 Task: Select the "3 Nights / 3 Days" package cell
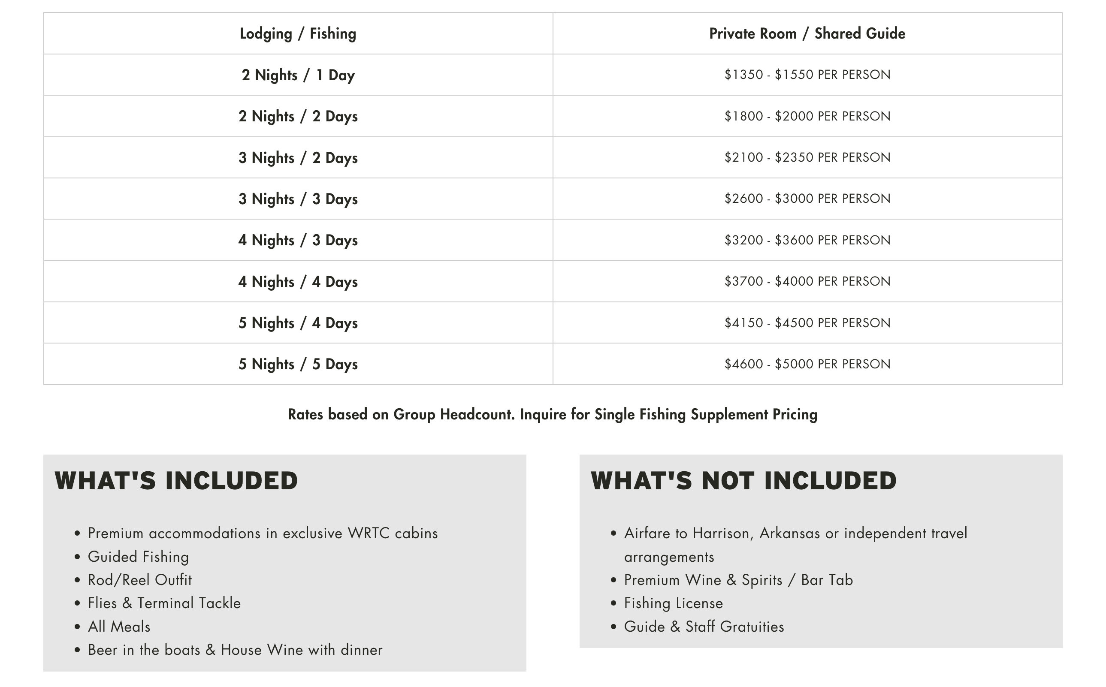(x=298, y=199)
